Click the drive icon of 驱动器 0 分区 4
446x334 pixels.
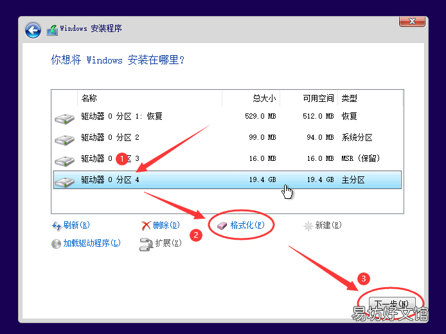point(64,182)
